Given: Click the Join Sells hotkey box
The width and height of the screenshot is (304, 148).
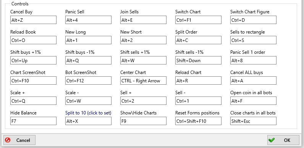Looking at the screenshot, I should [143, 20].
